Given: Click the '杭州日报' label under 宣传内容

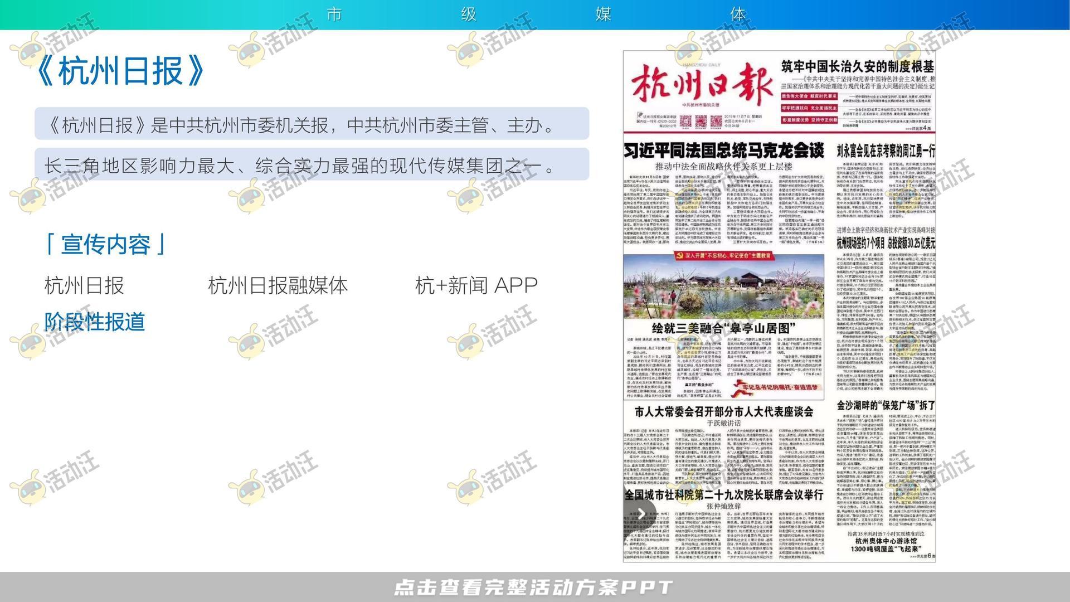Looking at the screenshot, I should tap(84, 285).
